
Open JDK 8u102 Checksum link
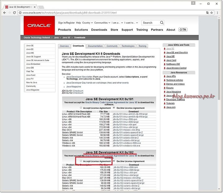[78, 93]
